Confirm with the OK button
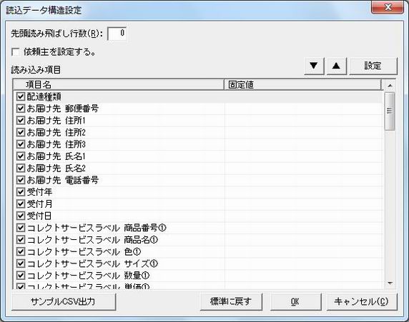This screenshot has width=409, height=322. [x=295, y=302]
